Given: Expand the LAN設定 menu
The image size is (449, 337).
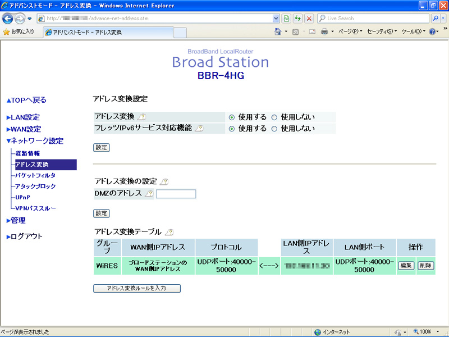Looking at the screenshot, I should (x=23, y=117).
